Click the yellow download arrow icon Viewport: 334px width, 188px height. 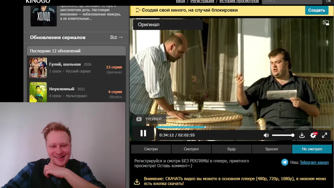click(137, 181)
